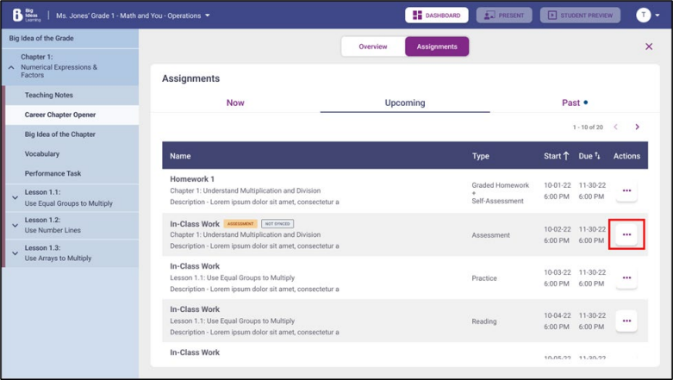The image size is (673, 380).
Task: Click the Dashboard button
Action: coord(437,16)
